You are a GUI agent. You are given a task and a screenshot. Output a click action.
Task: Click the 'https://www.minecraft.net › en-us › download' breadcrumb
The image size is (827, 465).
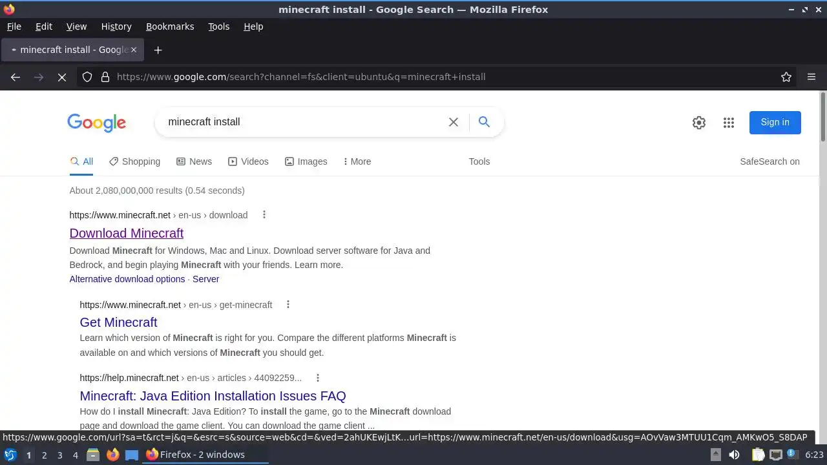pyautogui.click(x=158, y=215)
